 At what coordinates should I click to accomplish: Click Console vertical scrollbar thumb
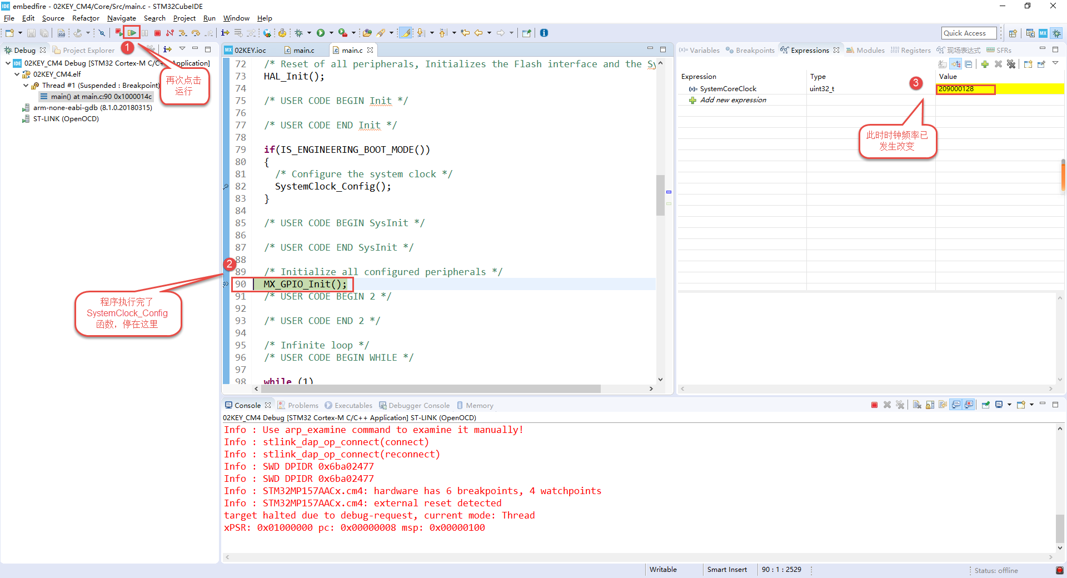click(x=1060, y=527)
